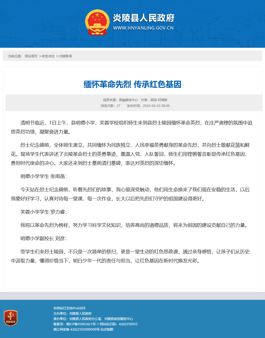Open 政务动态 breadcrumb link
The width and height of the screenshot is (265, 338).
(48, 56)
